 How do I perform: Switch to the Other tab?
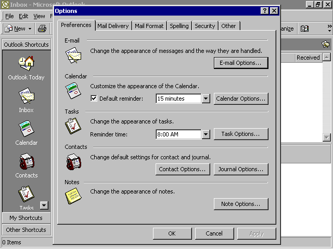click(x=229, y=26)
